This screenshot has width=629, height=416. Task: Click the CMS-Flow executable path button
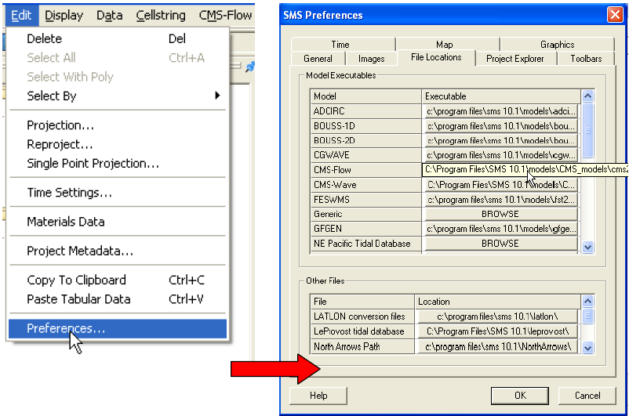[x=500, y=169]
